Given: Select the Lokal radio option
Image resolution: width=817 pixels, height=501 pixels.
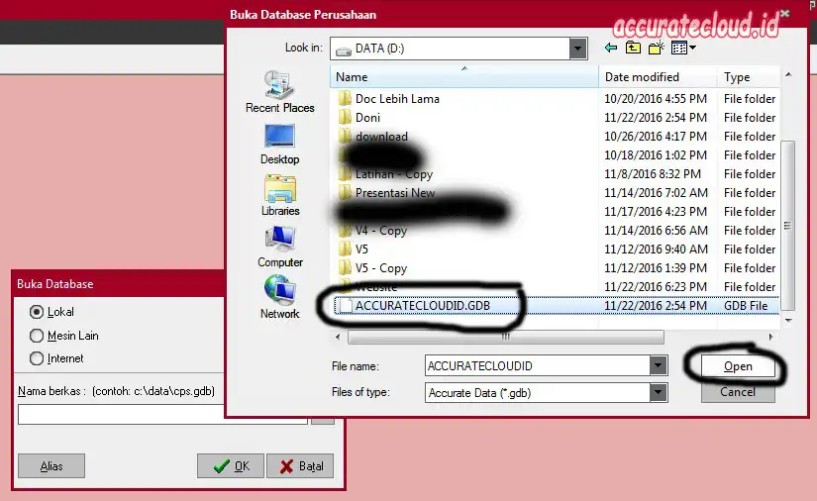Looking at the screenshot, I should click(x=37, y=312).
